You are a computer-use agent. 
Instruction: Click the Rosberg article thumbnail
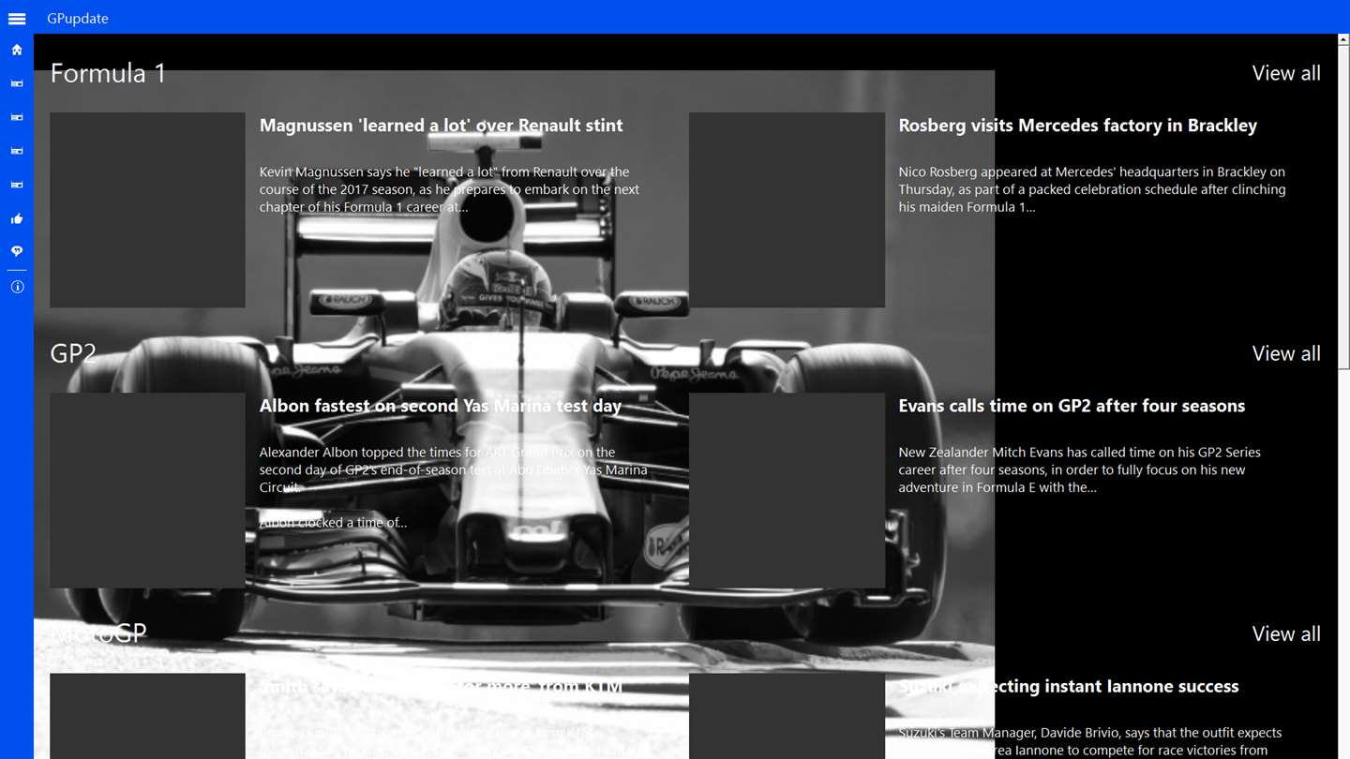coord(787,210)
